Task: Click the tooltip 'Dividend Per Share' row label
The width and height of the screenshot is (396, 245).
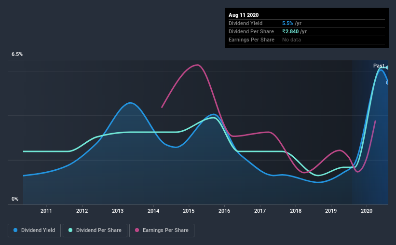Action: tap(251, 31)
